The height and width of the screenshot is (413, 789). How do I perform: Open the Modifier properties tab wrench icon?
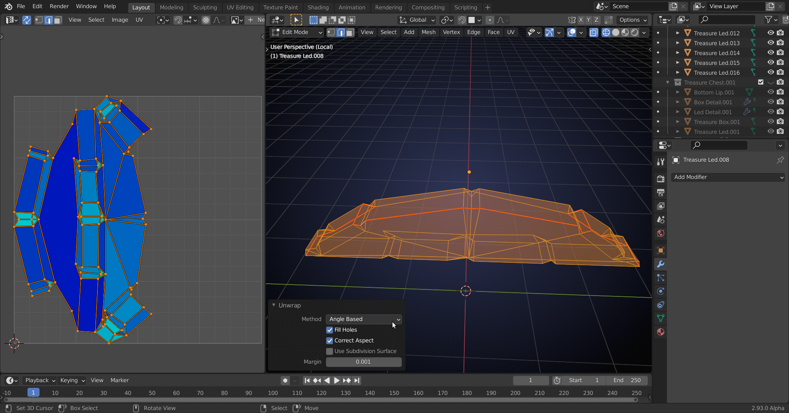coord(660,264)
